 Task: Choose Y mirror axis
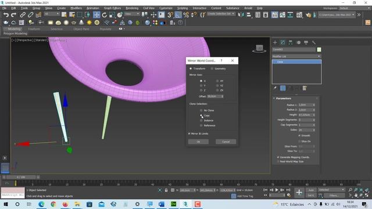201,85
